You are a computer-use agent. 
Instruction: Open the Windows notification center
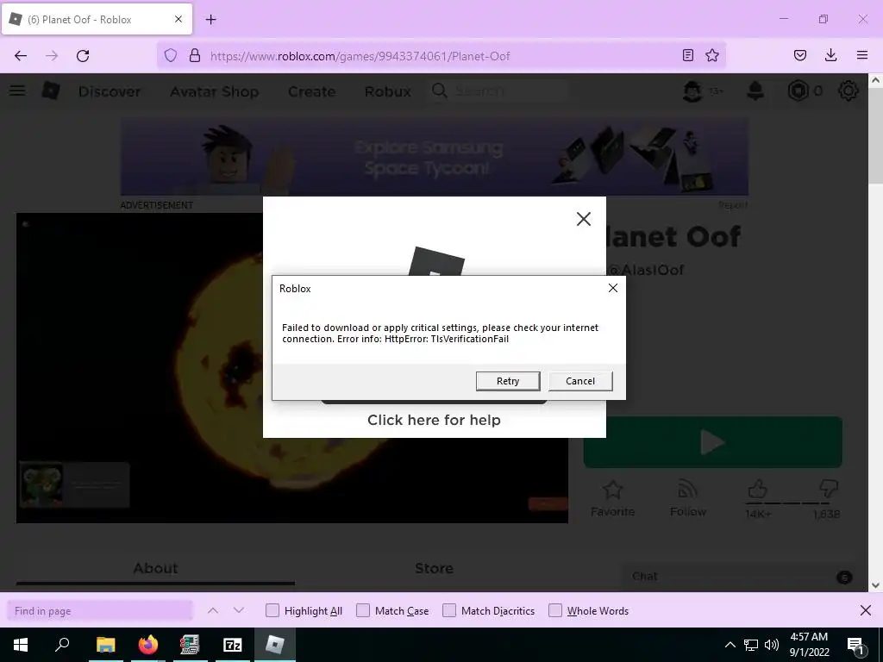[x=855, y=645]
